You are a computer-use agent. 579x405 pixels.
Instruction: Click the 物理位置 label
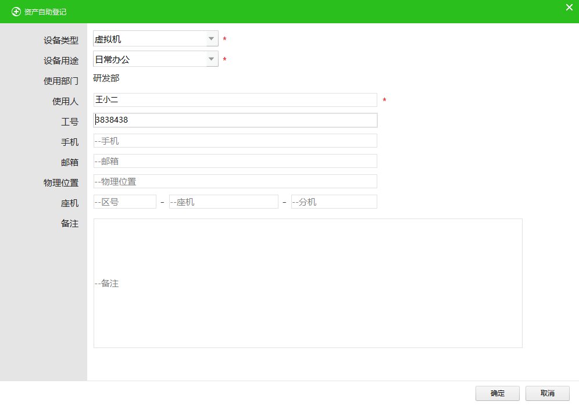[x=61, y=182]
